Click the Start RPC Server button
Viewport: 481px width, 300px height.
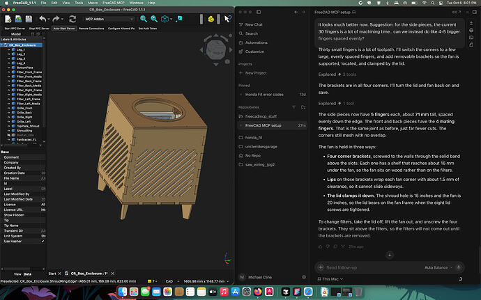coord(15,29)
